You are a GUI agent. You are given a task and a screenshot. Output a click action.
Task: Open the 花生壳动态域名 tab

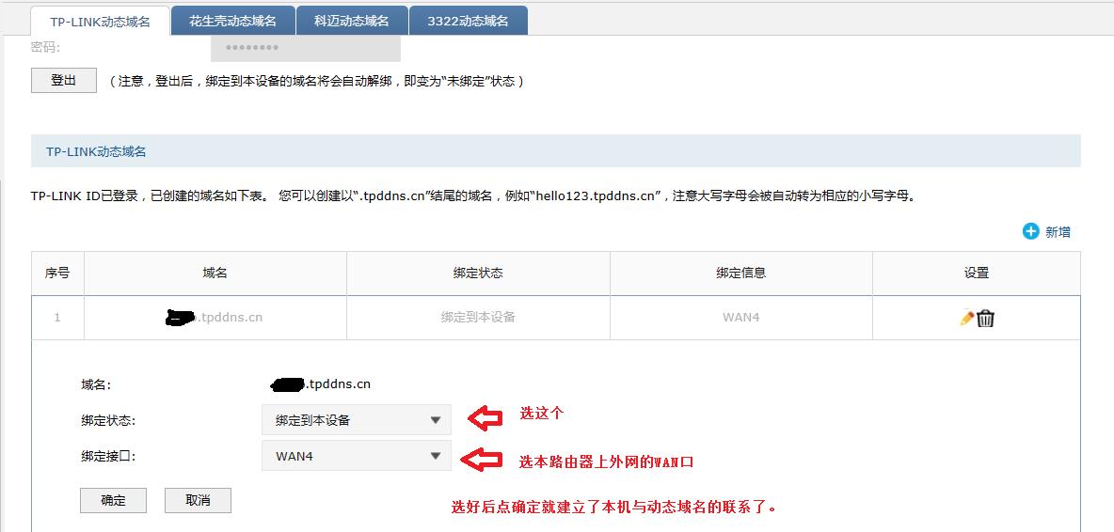[233, 21]
